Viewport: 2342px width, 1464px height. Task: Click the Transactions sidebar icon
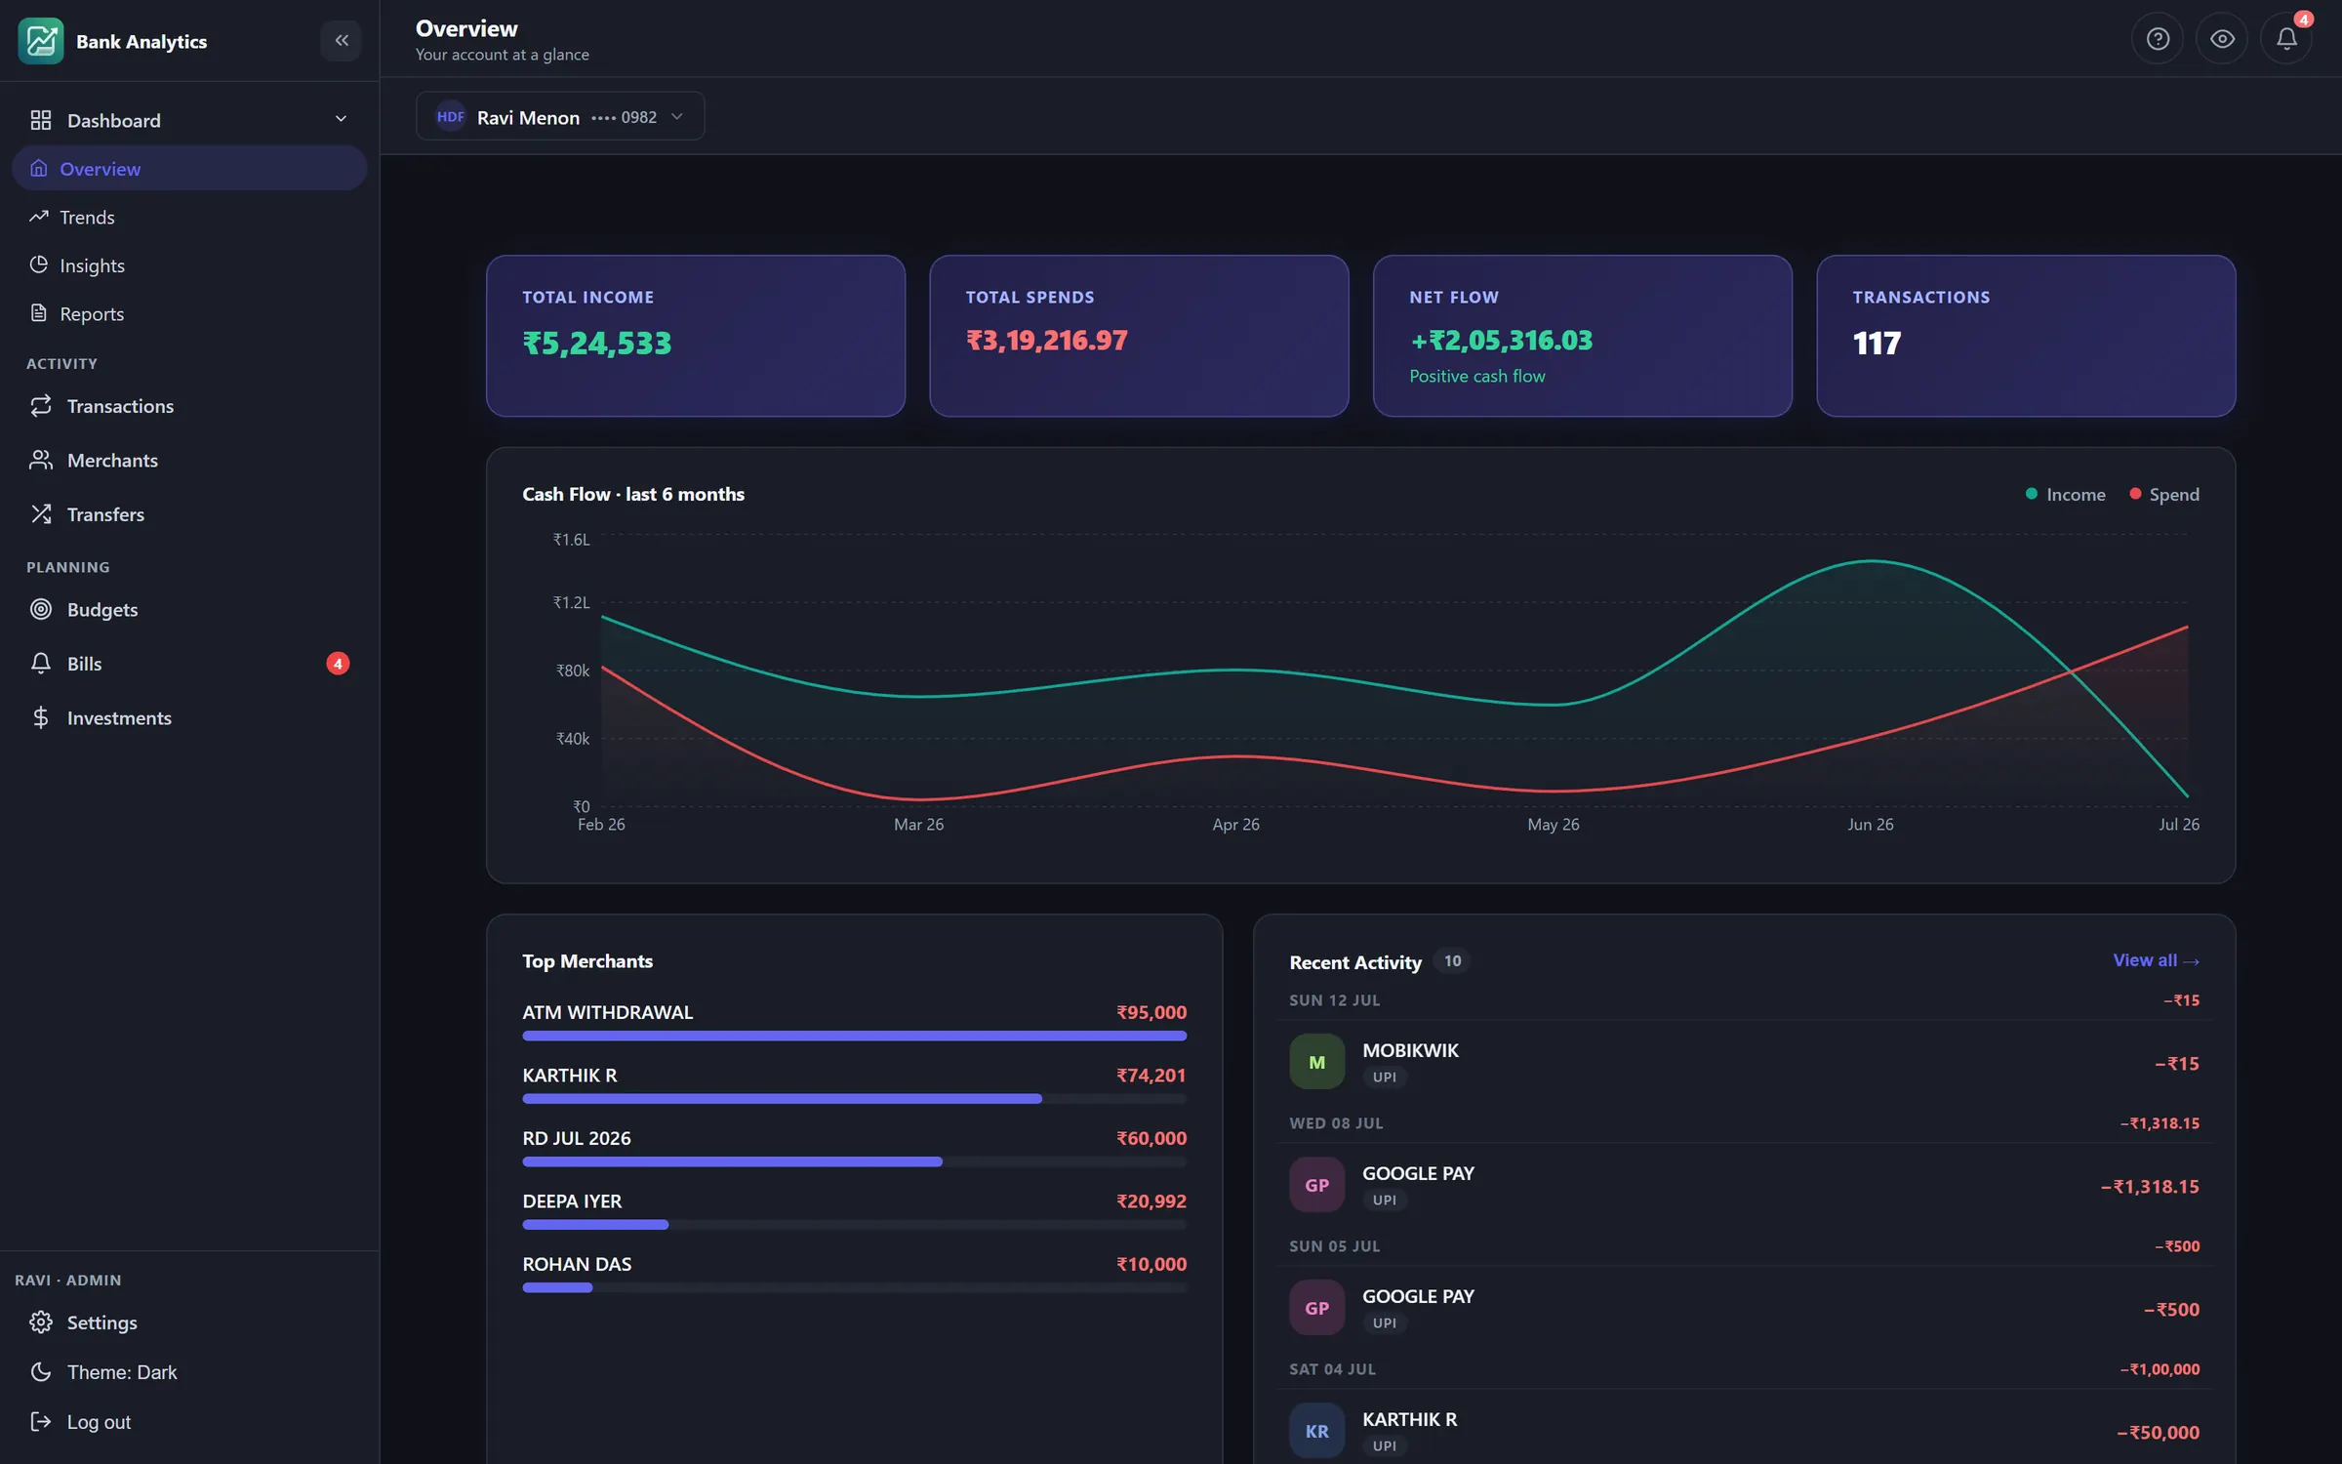point(40,406)
